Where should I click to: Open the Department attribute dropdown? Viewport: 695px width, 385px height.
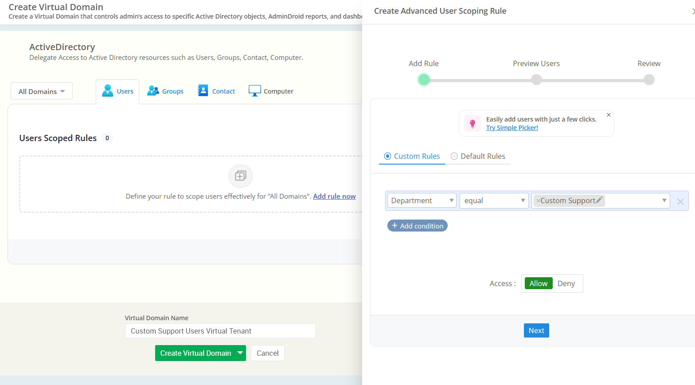(x=422, y=200)
